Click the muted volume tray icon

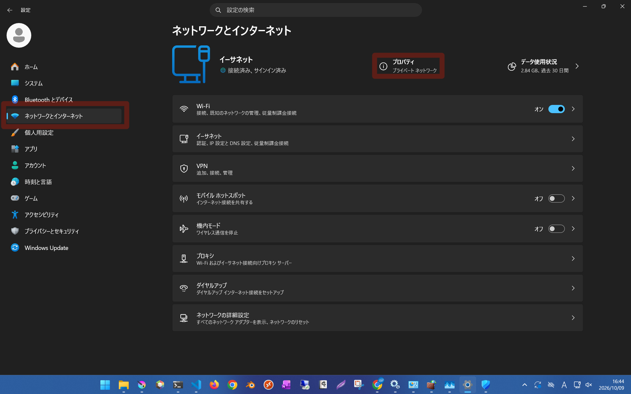(589, 385)
